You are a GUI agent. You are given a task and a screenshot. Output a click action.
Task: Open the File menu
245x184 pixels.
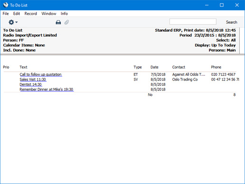[x=6, y=14]
